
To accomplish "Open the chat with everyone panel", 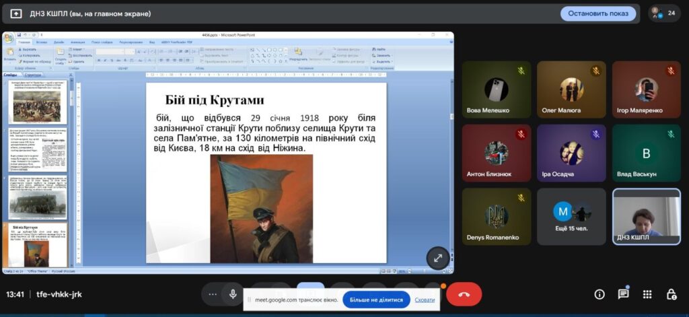I will [624, 294].
